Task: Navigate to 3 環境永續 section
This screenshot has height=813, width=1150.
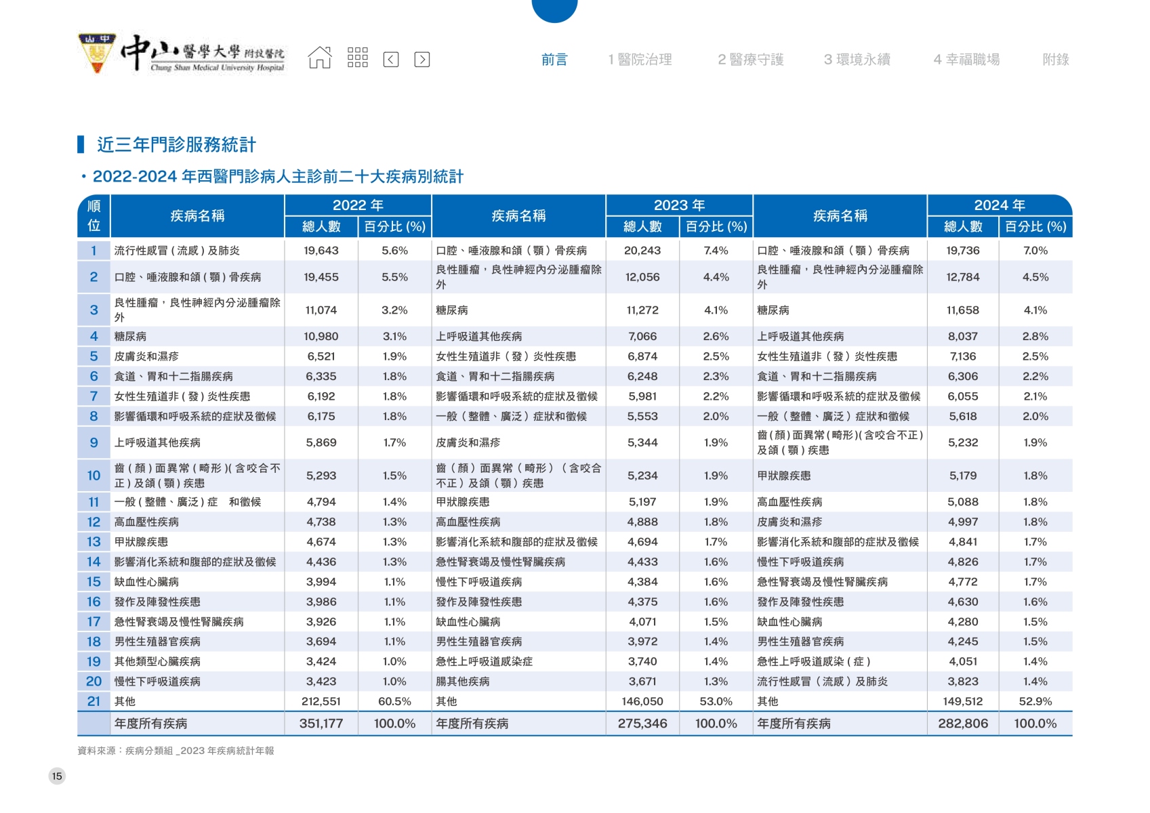Action: coord(857,60)
